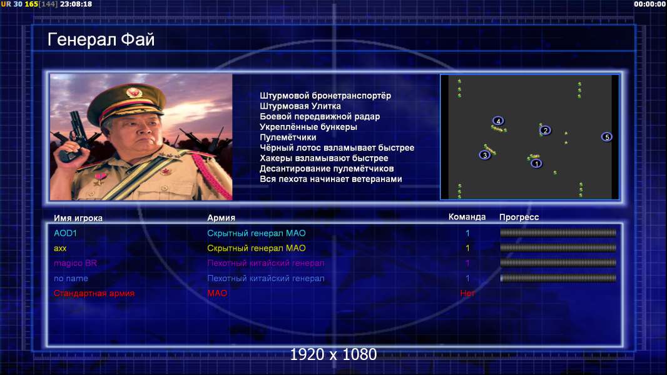Select 'Стандартная армия' player row
Image resolution: width=667 pixels, height=375 pixels.
pyautogui.click(x=94, y=294)
